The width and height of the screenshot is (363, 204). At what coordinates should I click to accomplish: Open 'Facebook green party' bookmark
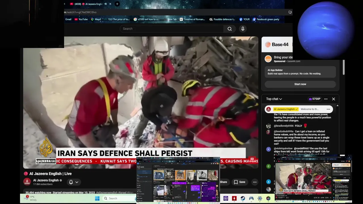tap(266, 19)
